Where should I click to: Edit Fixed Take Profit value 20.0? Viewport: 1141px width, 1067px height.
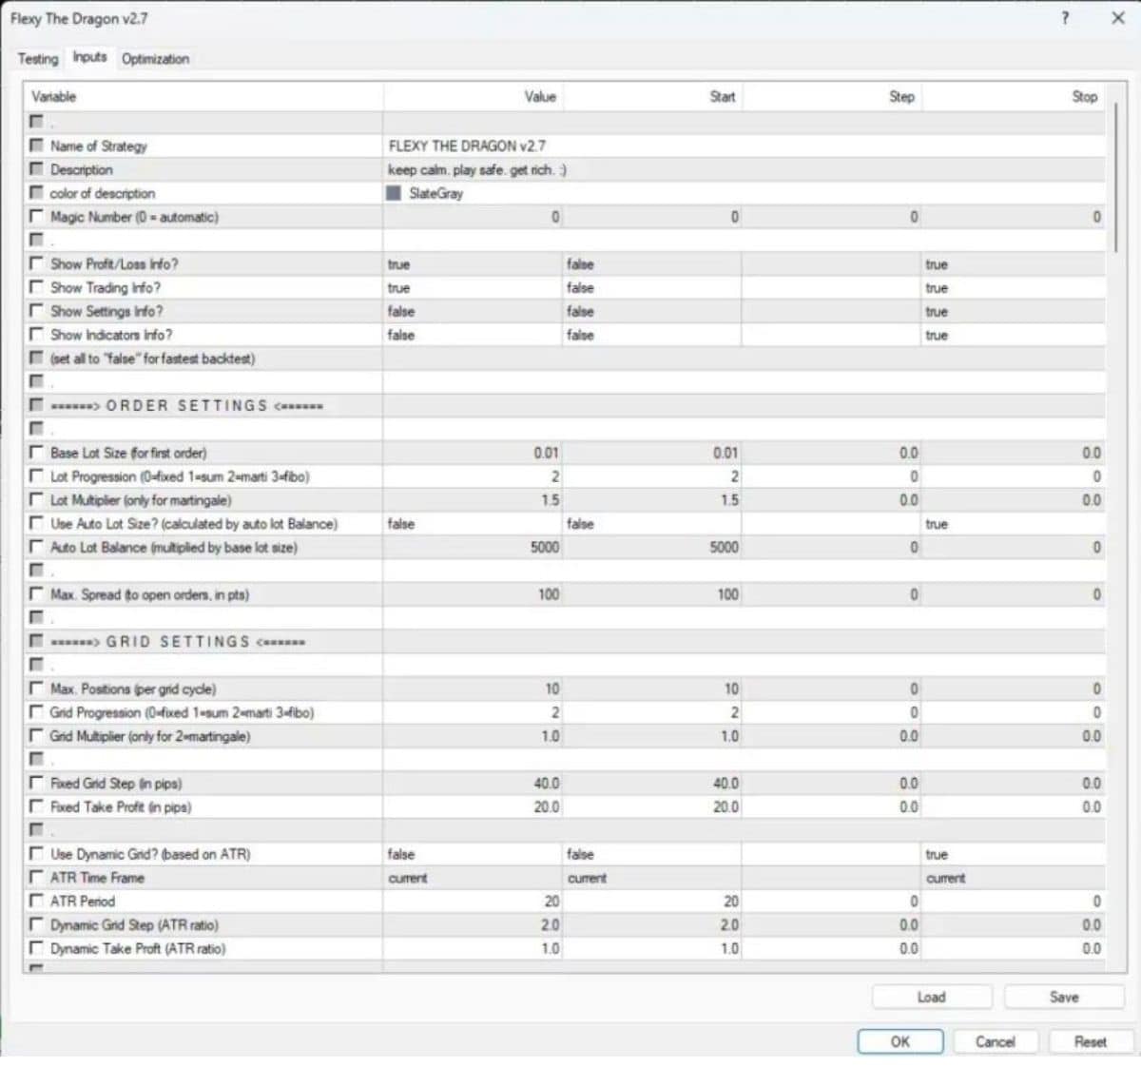(473, 806)
